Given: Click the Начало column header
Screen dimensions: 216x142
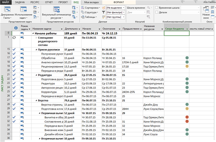Looking at the screenshot, I should coord(92,27).
